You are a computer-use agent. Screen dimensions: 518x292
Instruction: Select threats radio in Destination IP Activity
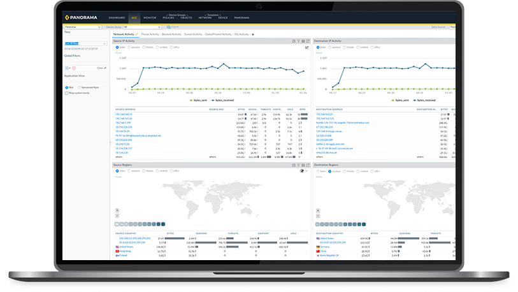[343, 47]
